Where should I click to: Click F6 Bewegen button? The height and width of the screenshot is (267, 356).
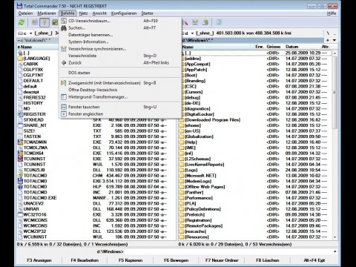[176, 260]
